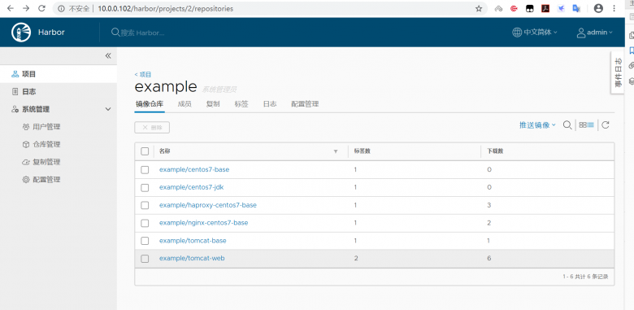This screenshot has height=310, width=634.
Task: Switch to the 日志 tab in project
Action: (x=270, y=104)
